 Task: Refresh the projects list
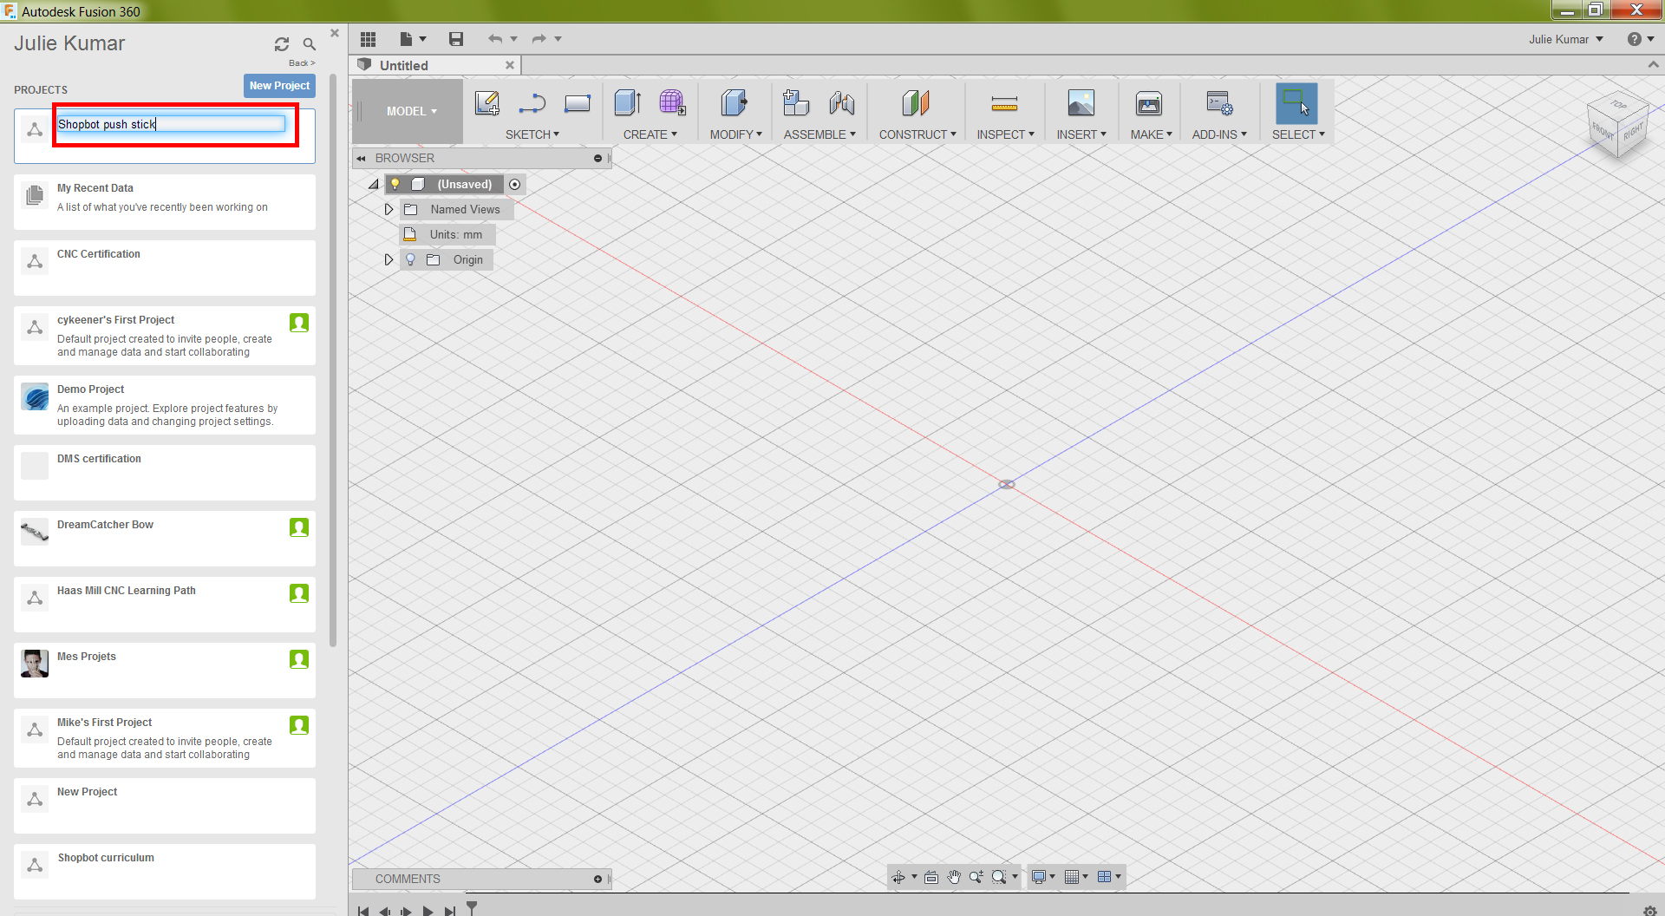(282, 44)
